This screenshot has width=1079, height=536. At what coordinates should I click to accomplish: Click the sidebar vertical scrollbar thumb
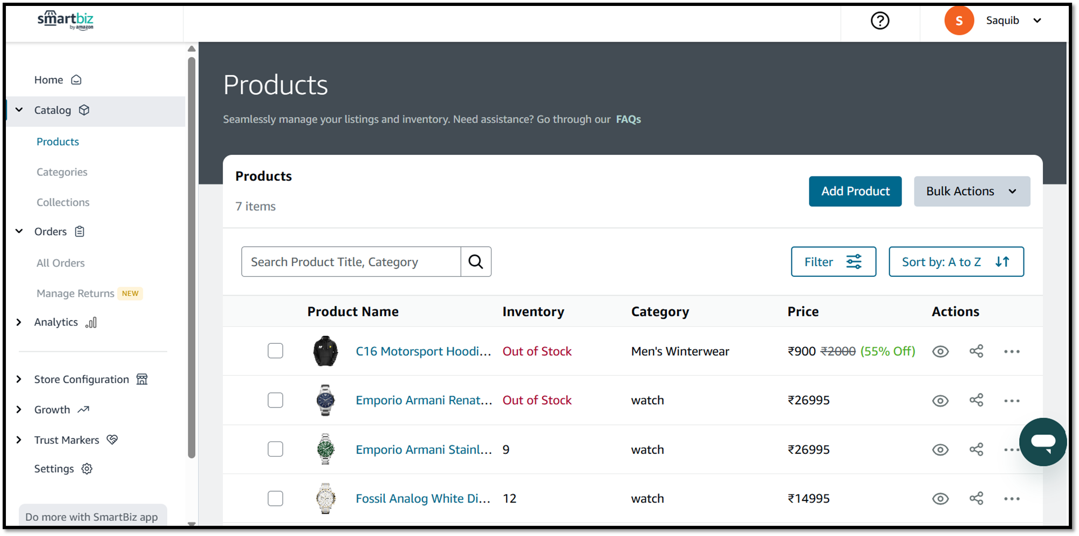point(192,258)
